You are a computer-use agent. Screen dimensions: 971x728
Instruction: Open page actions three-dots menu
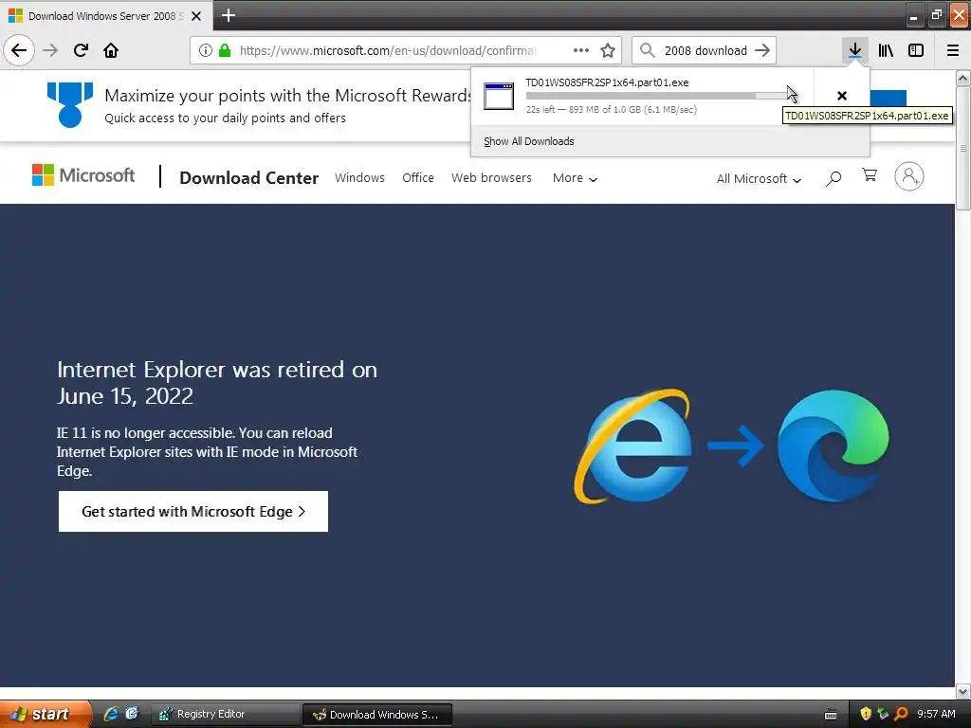click(x=581, y=50)
